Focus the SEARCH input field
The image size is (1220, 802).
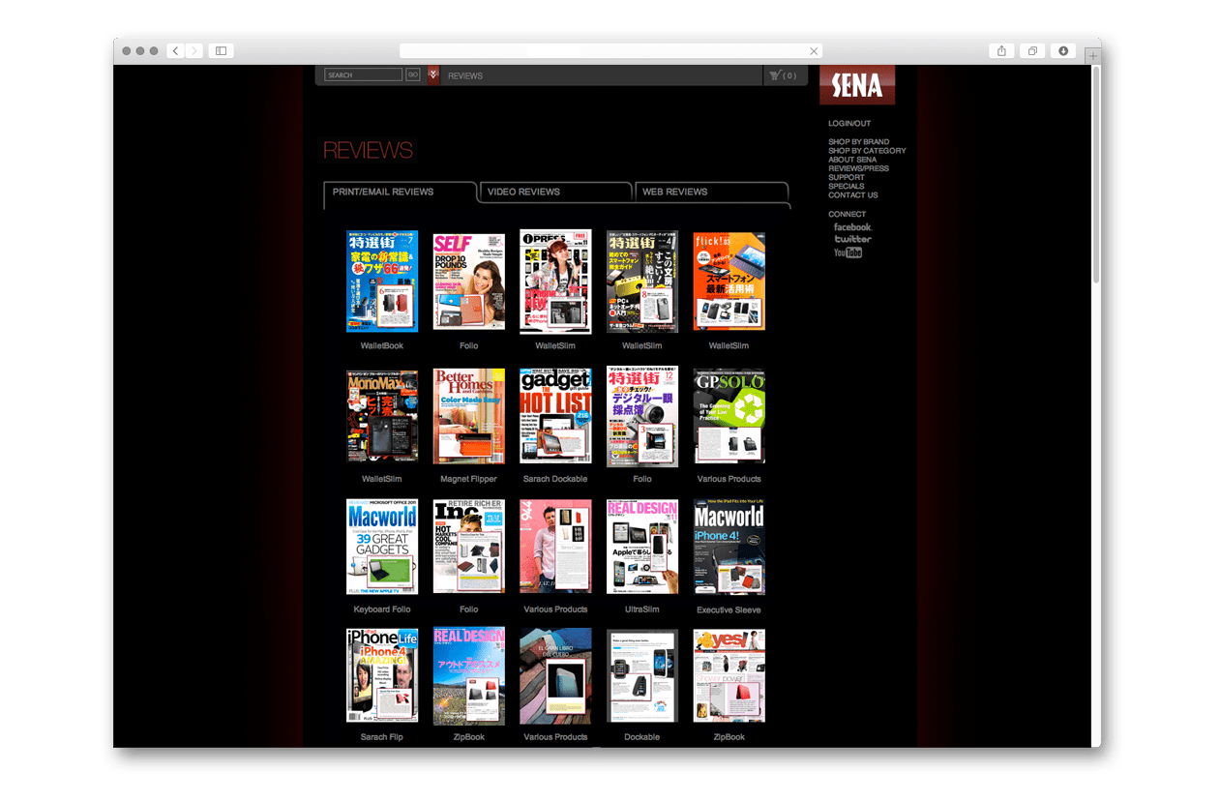tap(363, 74)
